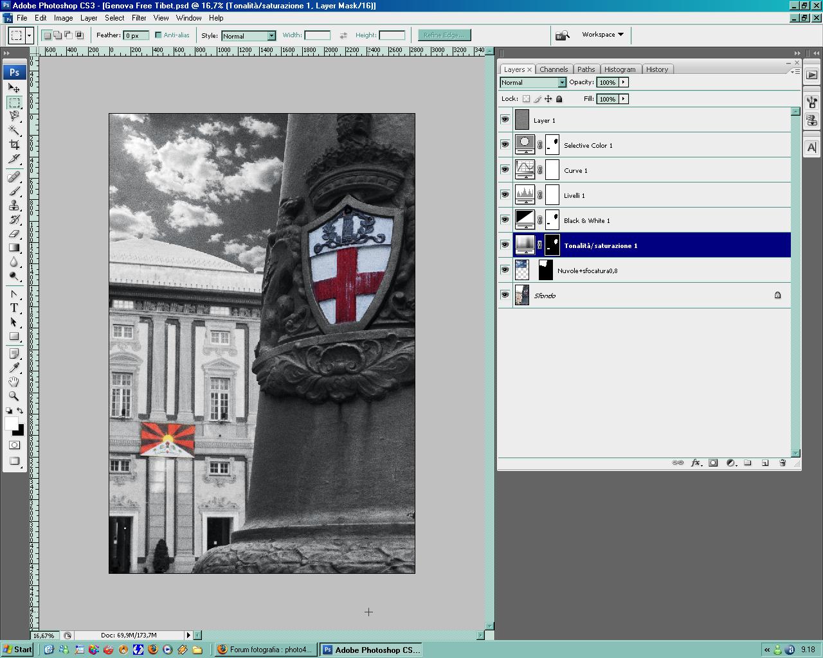The image size is (823, 658).
Task: Open the Opacity slider arrow
Action: tap(623, 82)
